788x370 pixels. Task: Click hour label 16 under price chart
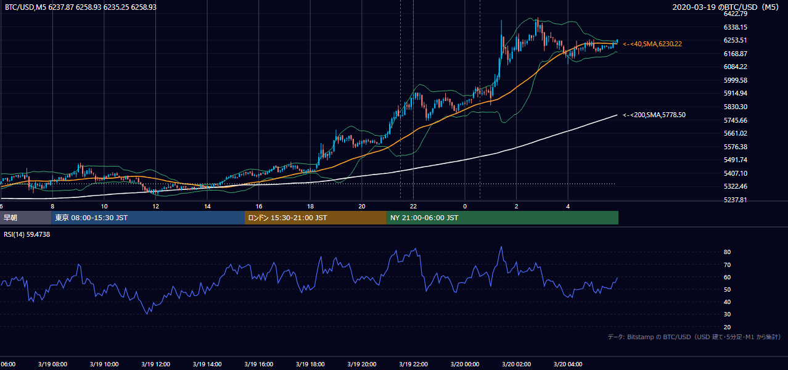click(258, 206)
